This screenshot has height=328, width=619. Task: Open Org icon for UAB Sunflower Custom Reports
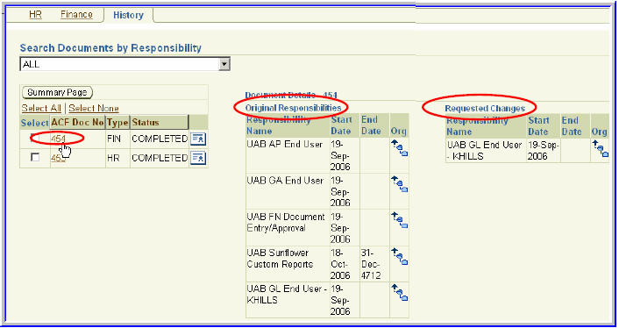click(400, 256)
